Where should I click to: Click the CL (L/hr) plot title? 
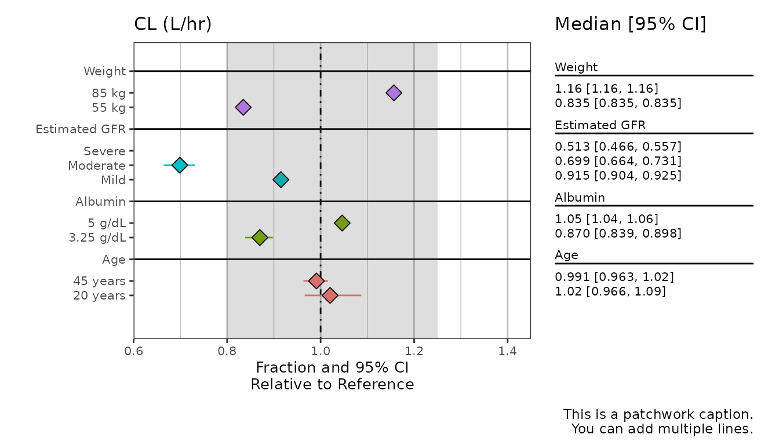173,24
